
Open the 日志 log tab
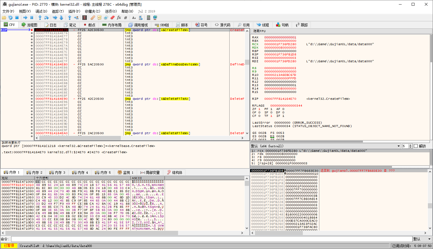[x=50, y=25]
